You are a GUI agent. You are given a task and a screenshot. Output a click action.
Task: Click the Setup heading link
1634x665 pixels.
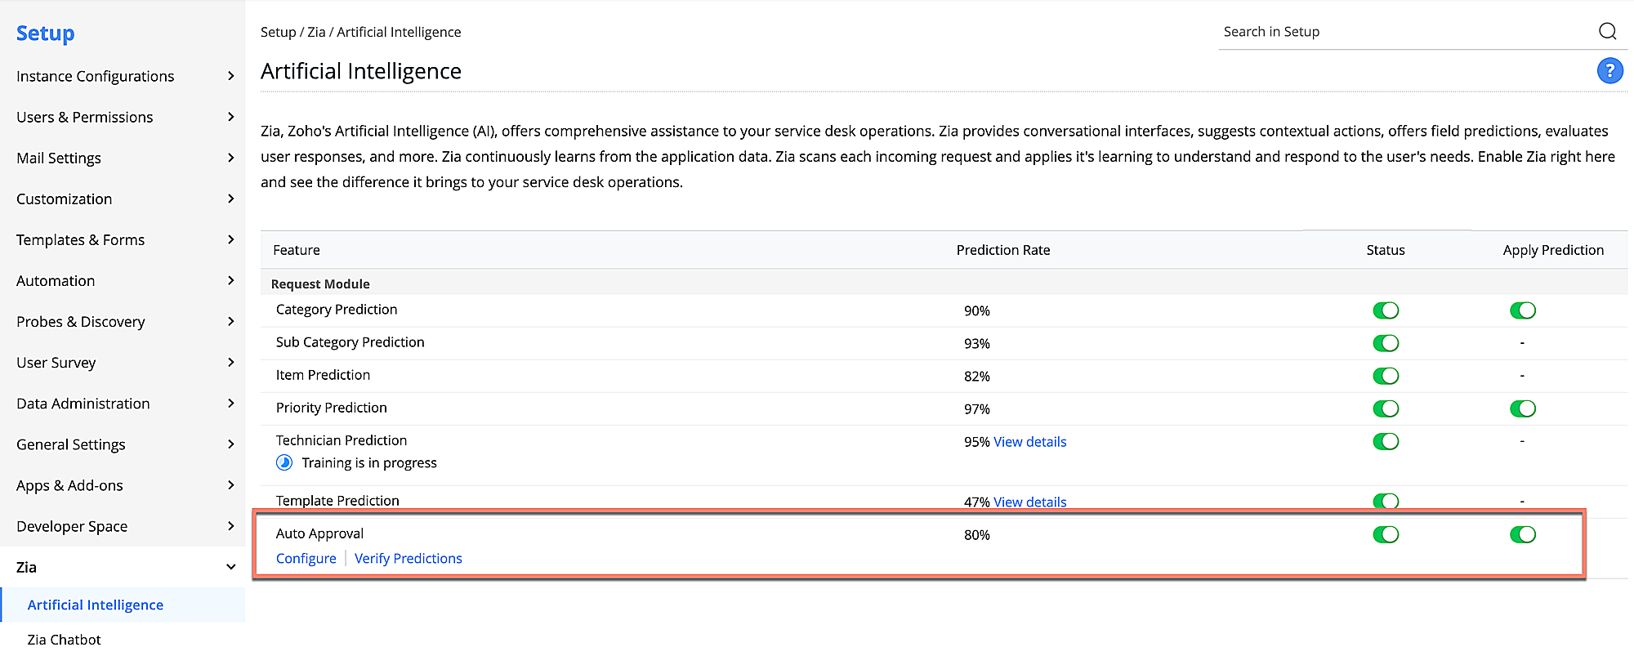[45, 33]
